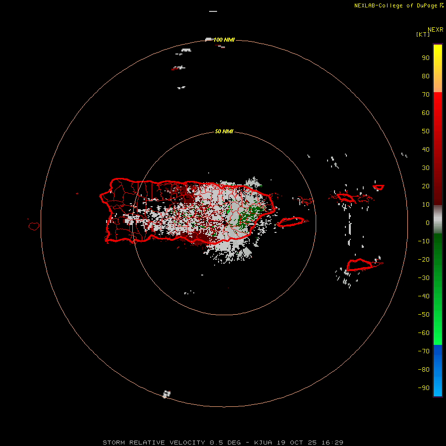Click the NEXR label above the color scale

point(436,30)
